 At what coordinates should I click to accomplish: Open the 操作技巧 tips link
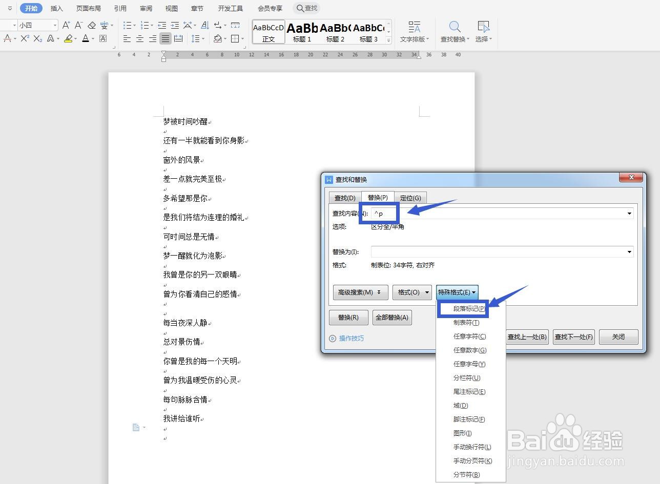pyautogui.click(x=351, y=338)
